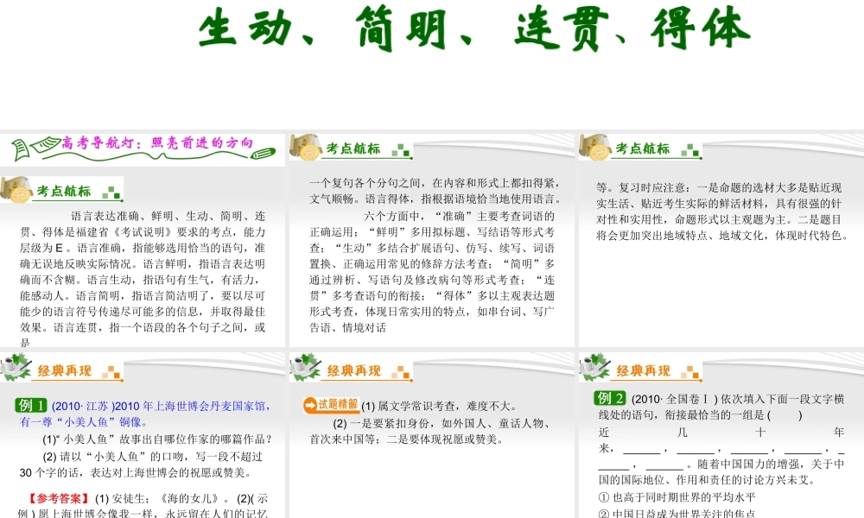Click the 经典再现 heading above 例 1
Viewport: 864px width, 518px height.
pyautogui.click(x=65, y=371)
